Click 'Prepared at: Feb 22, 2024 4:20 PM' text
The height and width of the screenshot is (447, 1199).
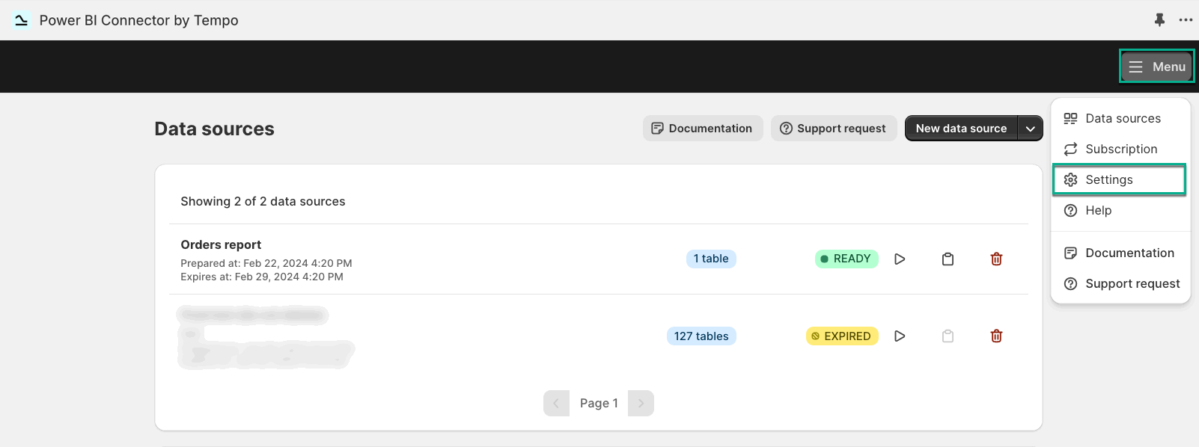[266, 263]
